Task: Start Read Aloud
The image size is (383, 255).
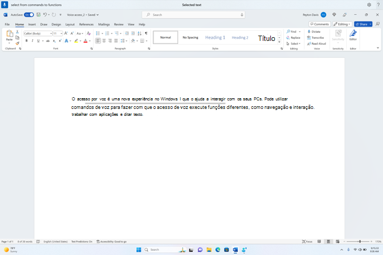Action: pos(317,44)
